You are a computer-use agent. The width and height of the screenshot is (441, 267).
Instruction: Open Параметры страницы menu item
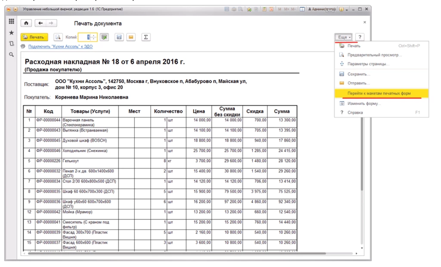click(382, 64)
